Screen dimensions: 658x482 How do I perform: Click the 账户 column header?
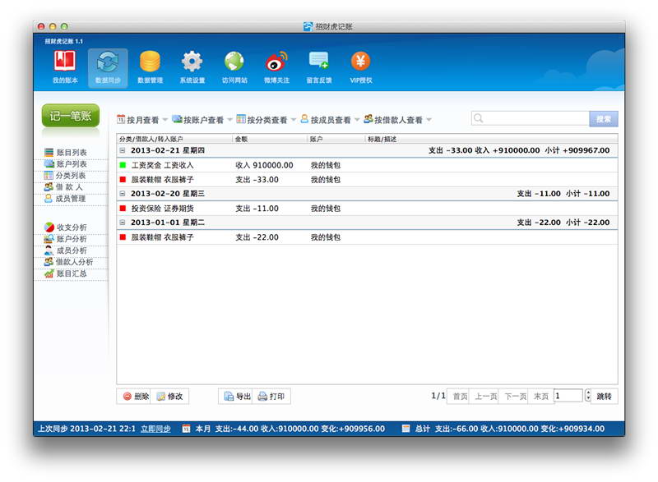[x=336, y=139]
